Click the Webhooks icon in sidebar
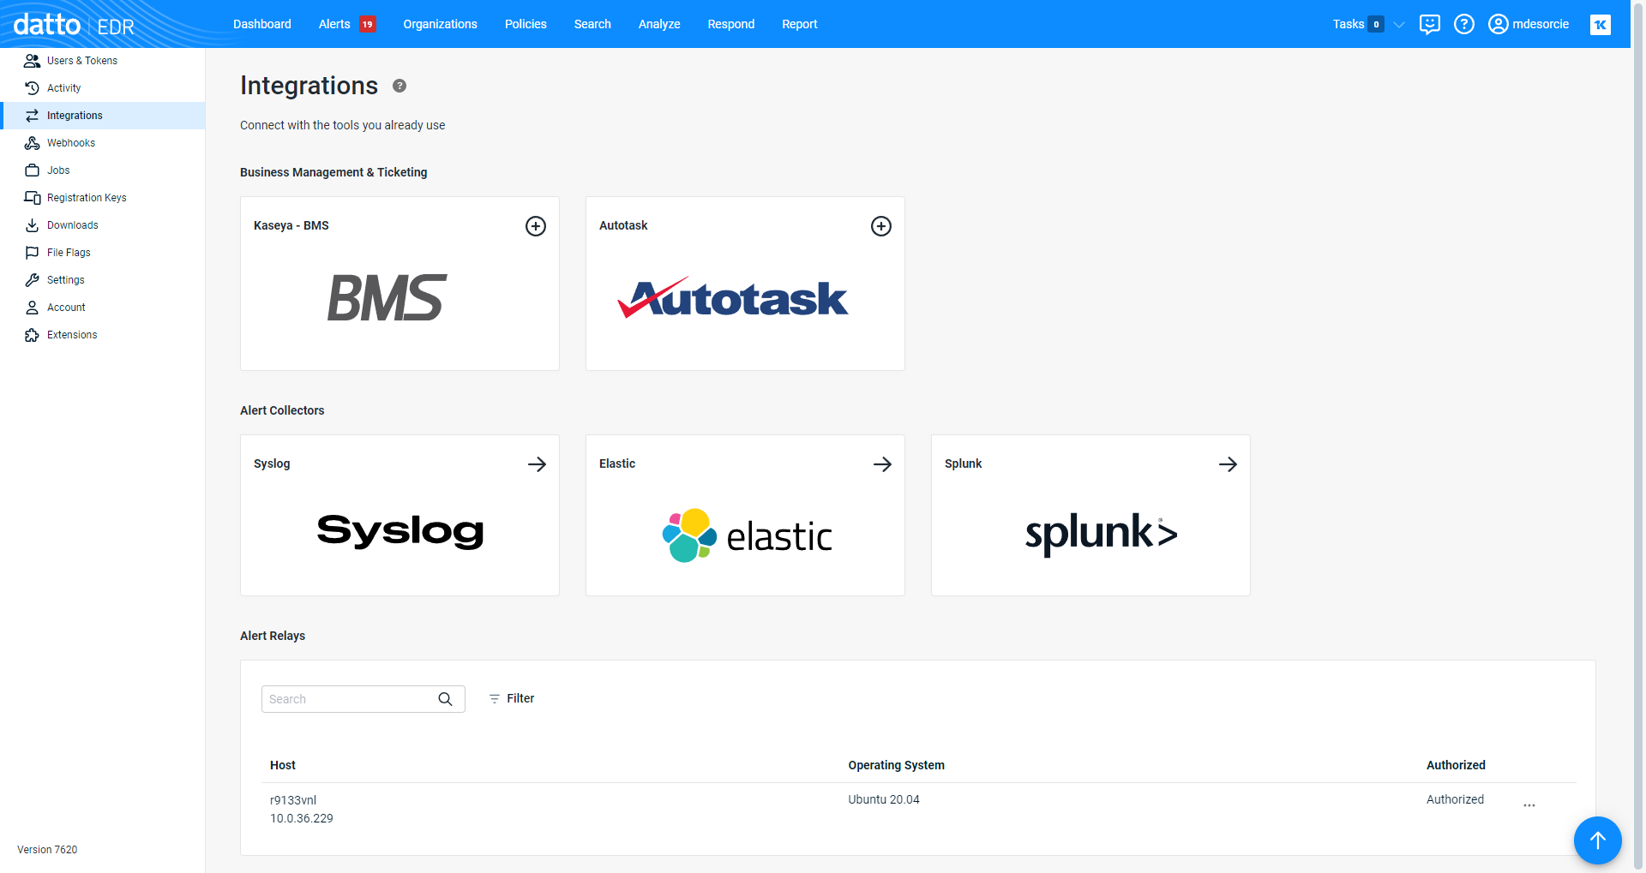Viewport: 1646px width, 873px height. coord(33,143)
